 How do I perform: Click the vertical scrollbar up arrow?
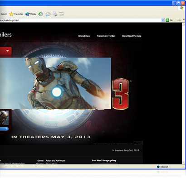click(x=184, y=24)
